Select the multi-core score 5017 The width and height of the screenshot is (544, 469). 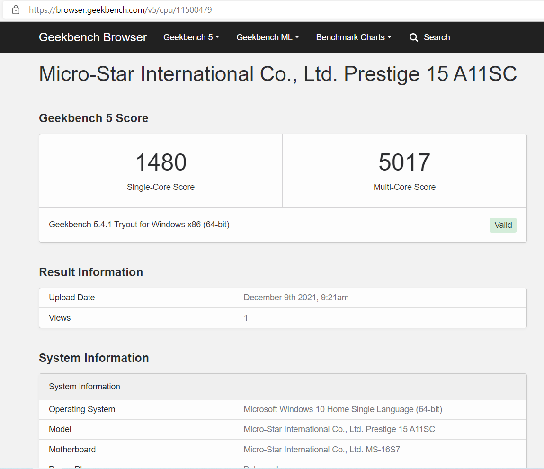(404, 162)
